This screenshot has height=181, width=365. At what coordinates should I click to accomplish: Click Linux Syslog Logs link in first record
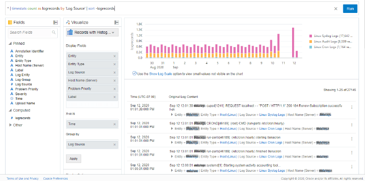click(272, 115)
